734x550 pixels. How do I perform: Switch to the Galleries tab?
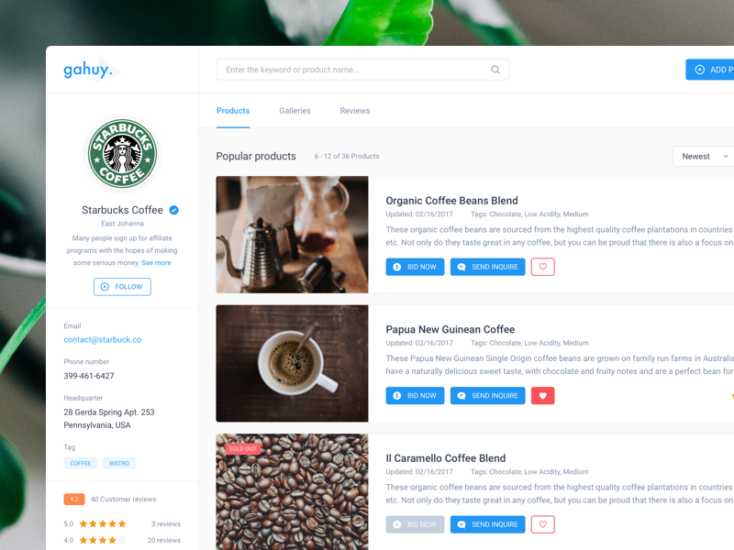click(295, 111)
